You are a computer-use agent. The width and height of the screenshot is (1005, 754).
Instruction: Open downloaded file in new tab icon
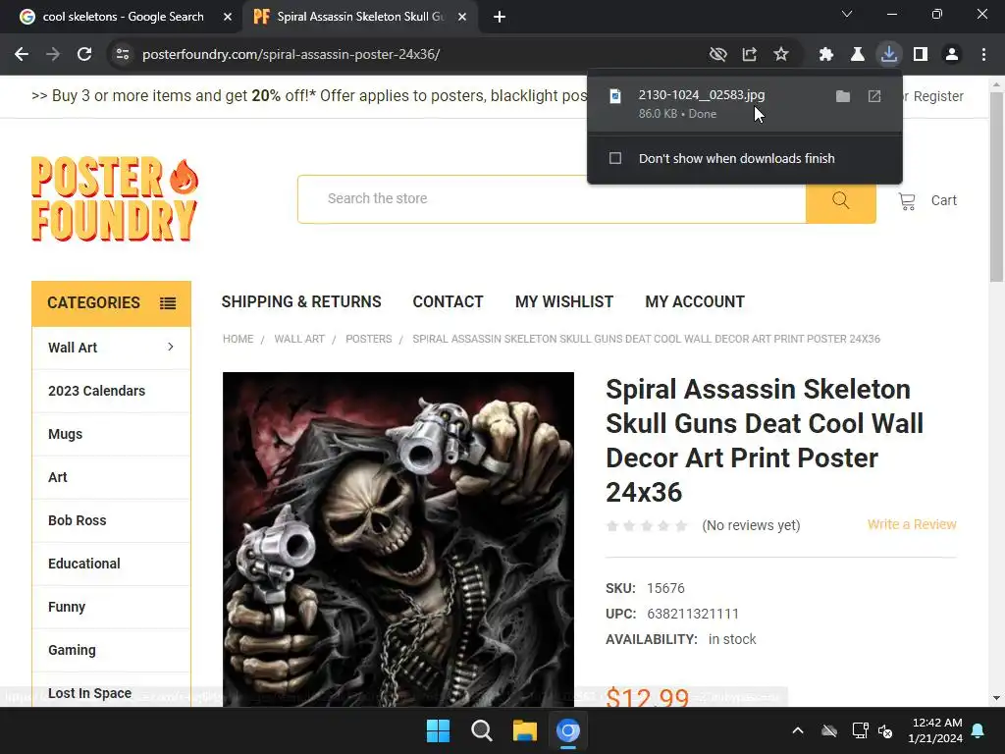pyautogui.click(x=874, y=96)
